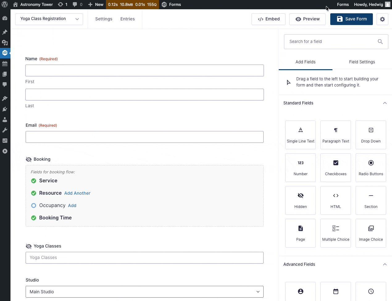Add the Hidden field type
Screen dimensions: 392x301
point(300,200)
